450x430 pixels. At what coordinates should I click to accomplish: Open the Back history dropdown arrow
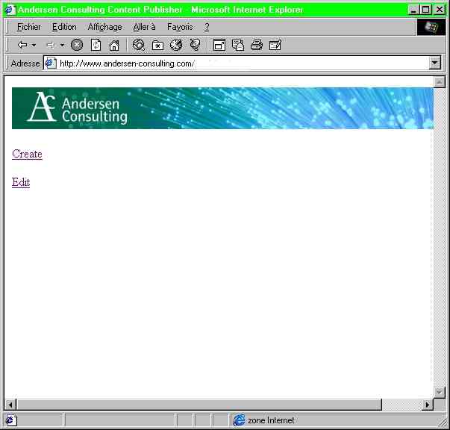(x=34, y=45)
